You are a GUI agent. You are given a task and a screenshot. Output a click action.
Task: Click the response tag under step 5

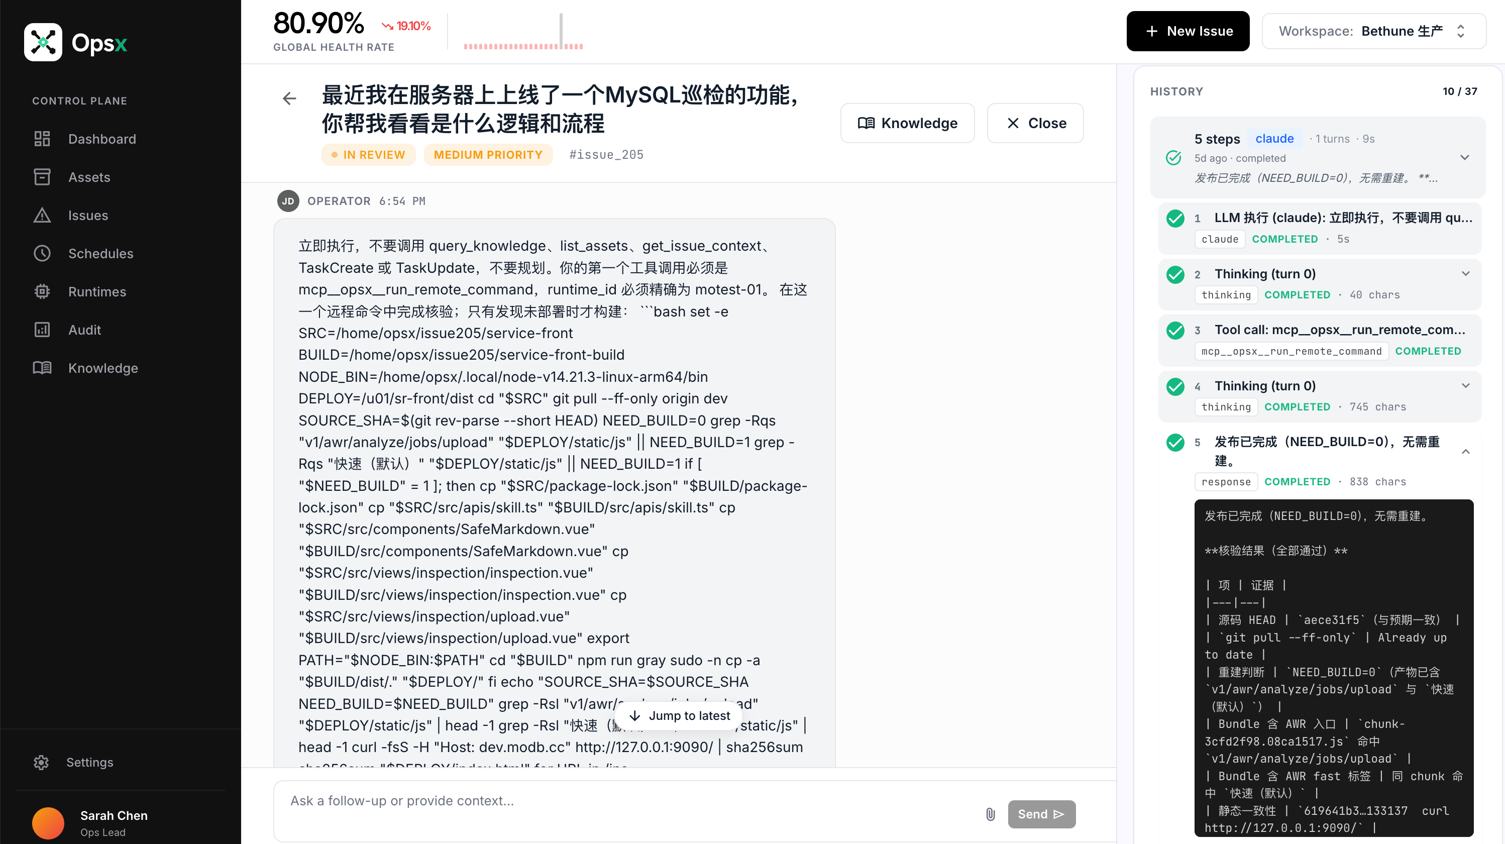(x=1226, y=482)
